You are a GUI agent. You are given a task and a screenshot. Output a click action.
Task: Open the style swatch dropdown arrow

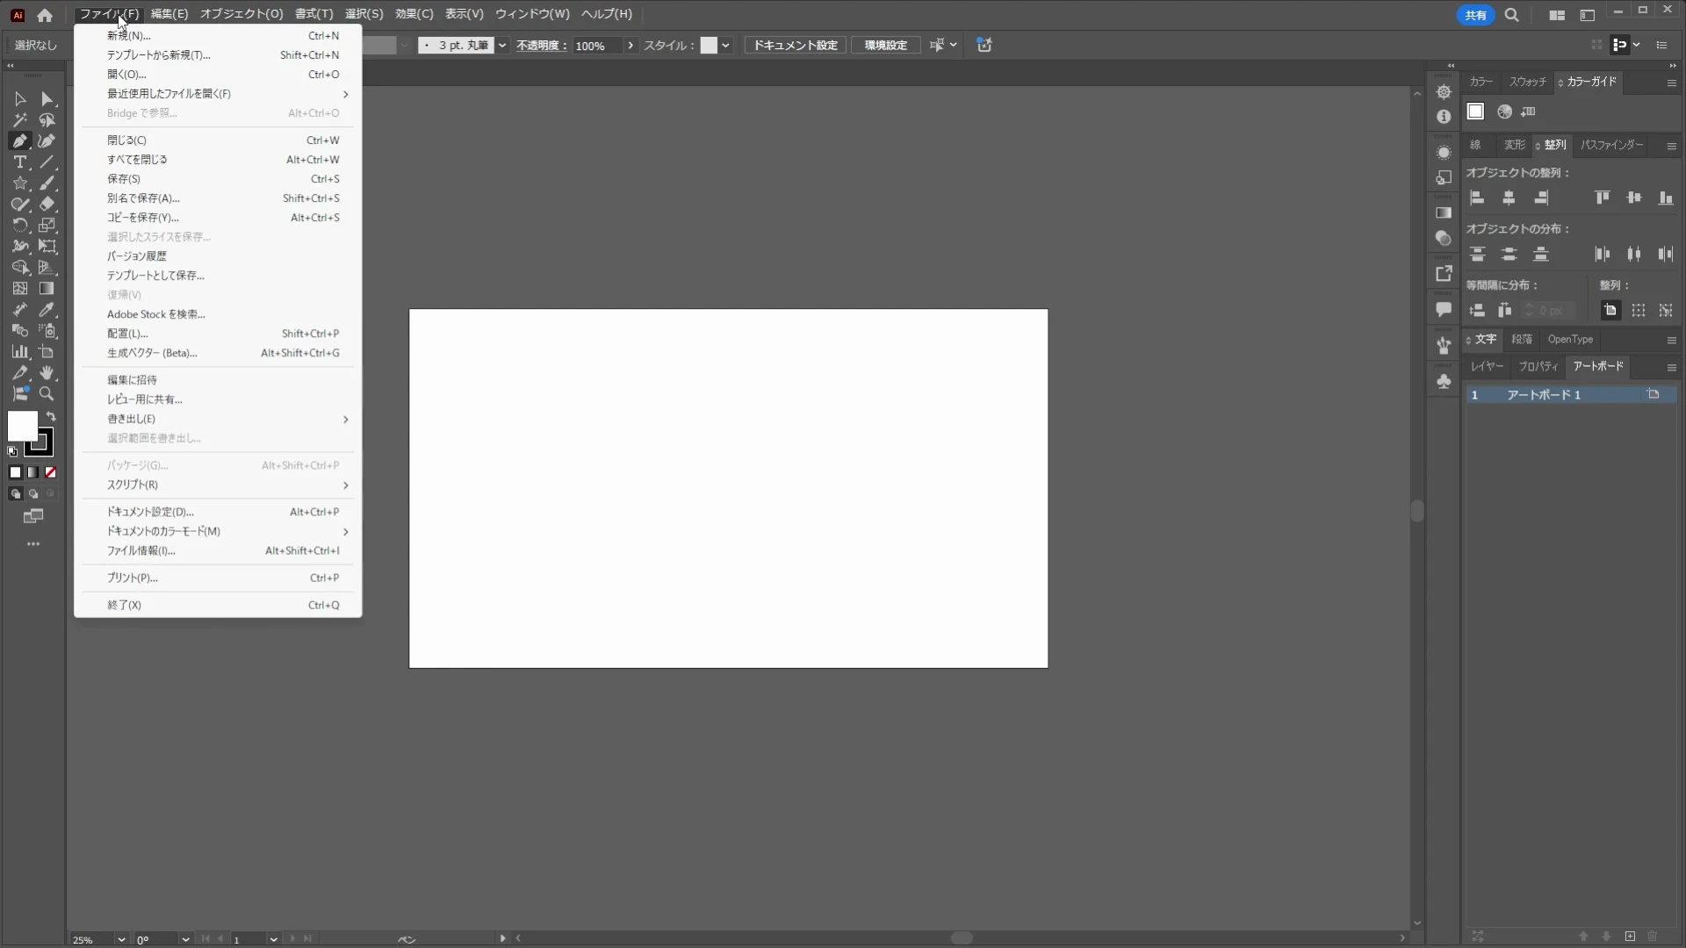pyautogui.click(x=725, y=46)
